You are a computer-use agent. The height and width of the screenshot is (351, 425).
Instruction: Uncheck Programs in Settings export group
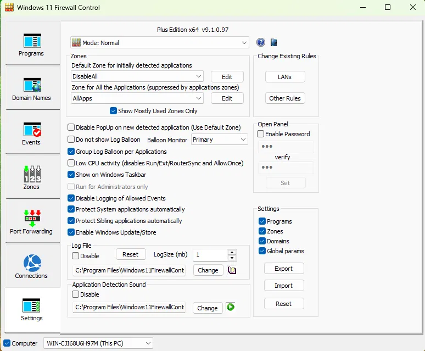pyautogui.click(x=262, y=221)
